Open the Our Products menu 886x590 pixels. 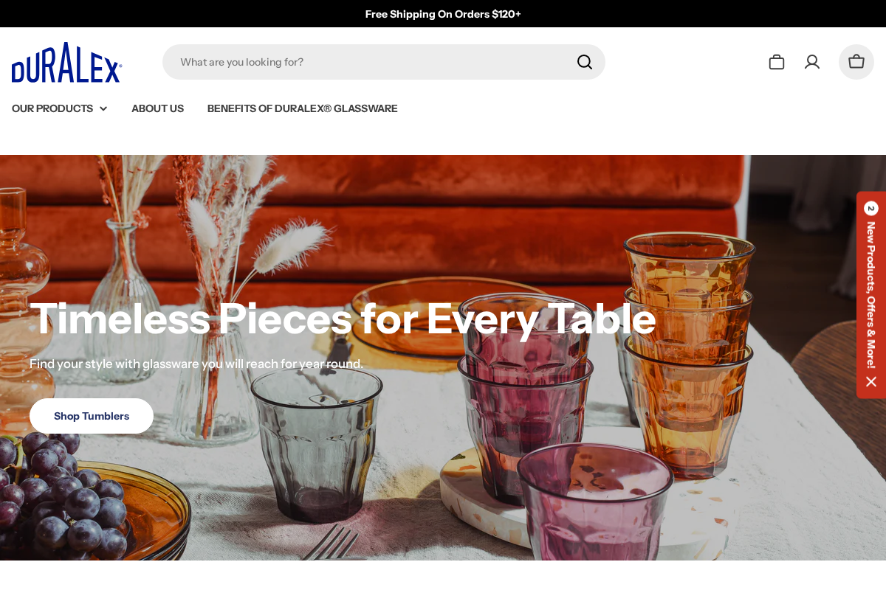pos(52,108)
